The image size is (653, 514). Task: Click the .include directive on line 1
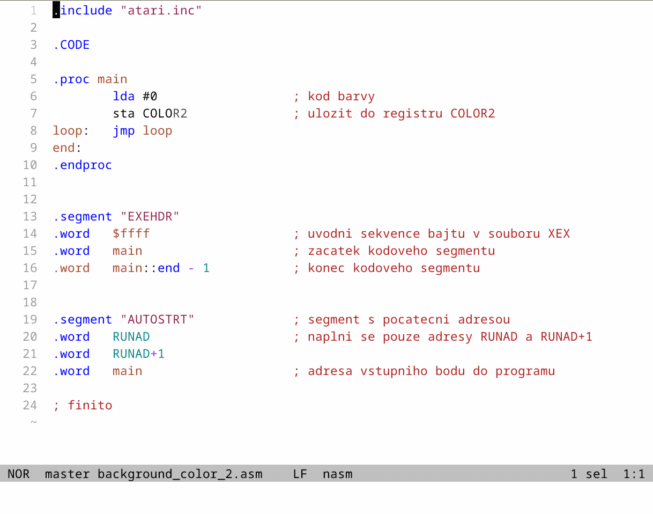(x=83, y=10)
